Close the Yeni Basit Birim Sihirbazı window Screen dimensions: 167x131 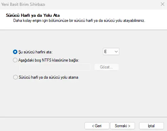163,4
